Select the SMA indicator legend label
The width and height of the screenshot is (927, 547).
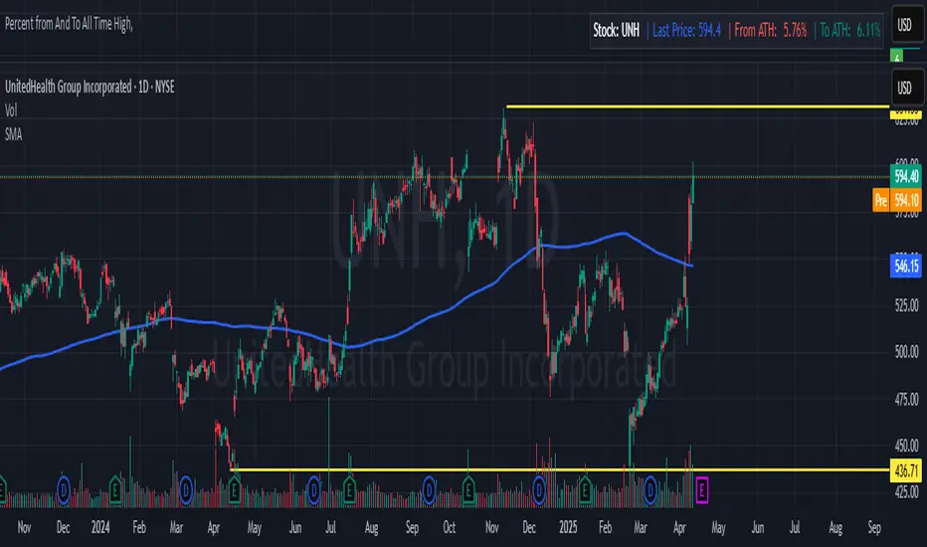(14, 135)
